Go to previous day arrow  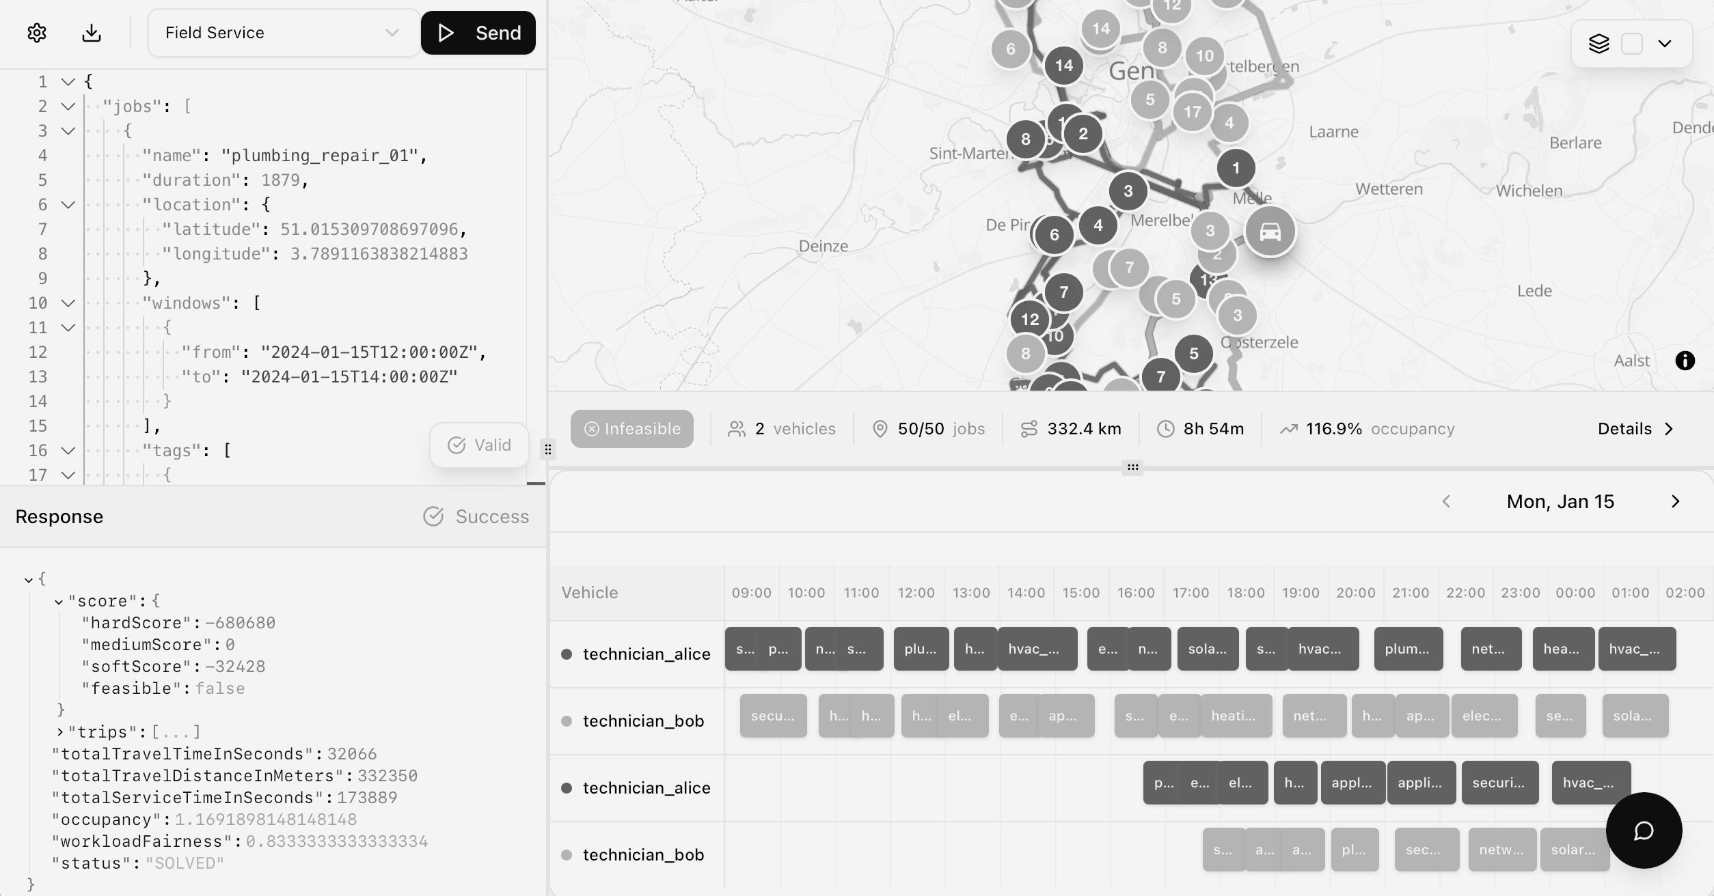1446,502
